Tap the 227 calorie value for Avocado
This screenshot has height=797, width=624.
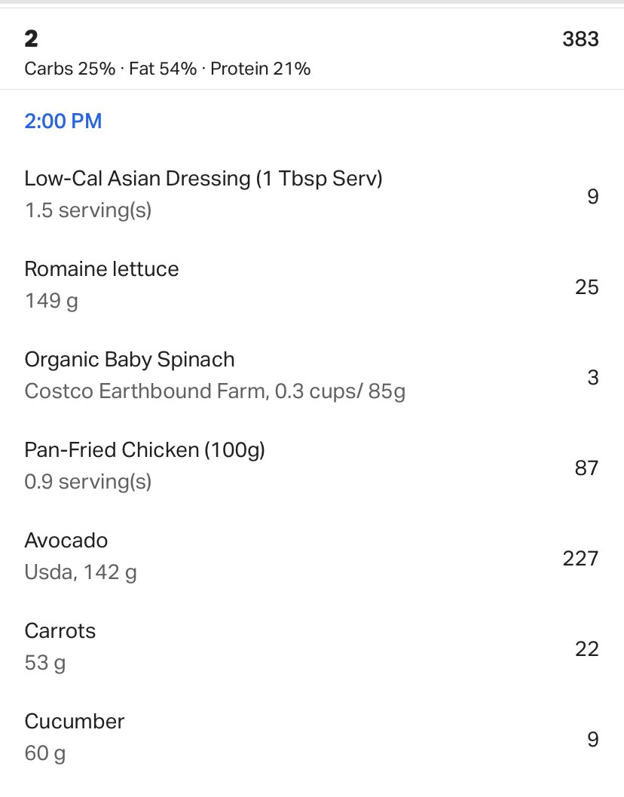(x=580, y=559)
